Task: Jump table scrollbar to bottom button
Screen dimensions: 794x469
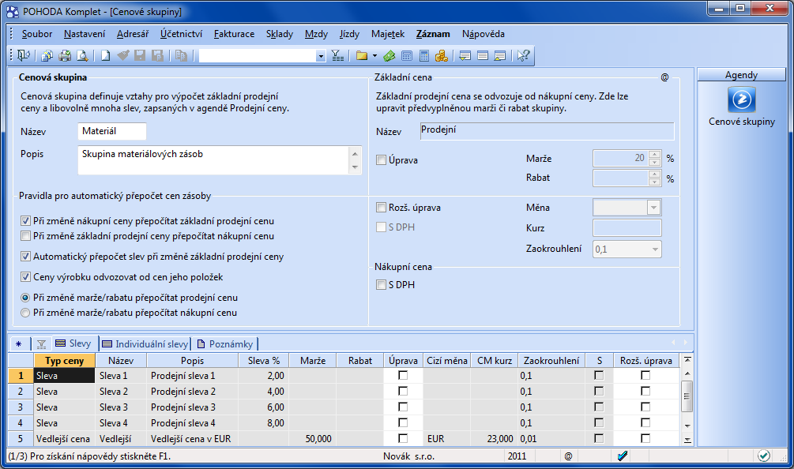Action: 687,440
